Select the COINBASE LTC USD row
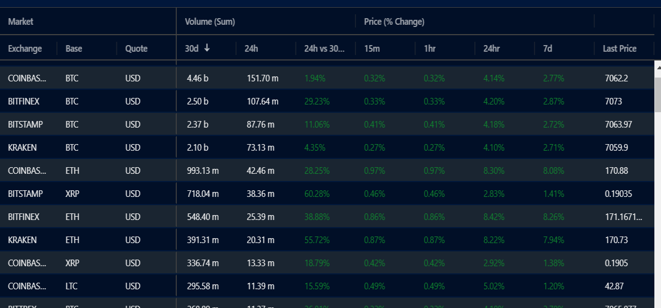This screenshot has width=661, height=308. click(x=327, y=286)
